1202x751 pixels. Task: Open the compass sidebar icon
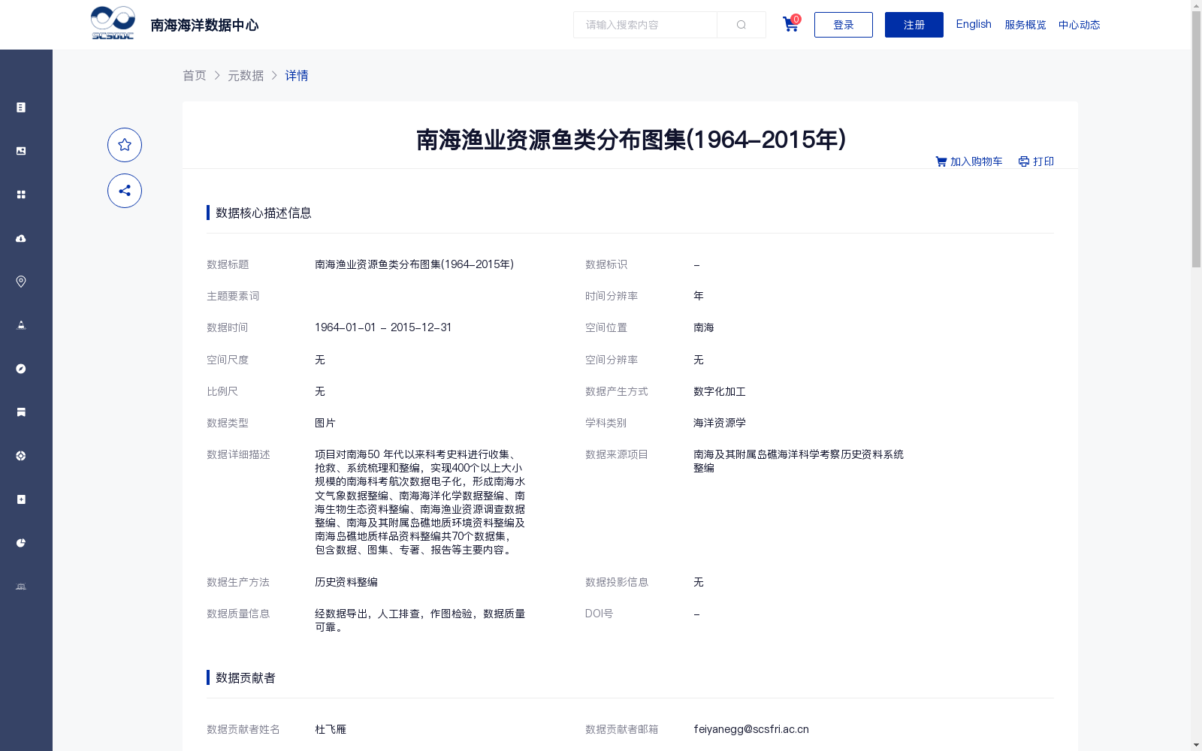coord(21,369)
